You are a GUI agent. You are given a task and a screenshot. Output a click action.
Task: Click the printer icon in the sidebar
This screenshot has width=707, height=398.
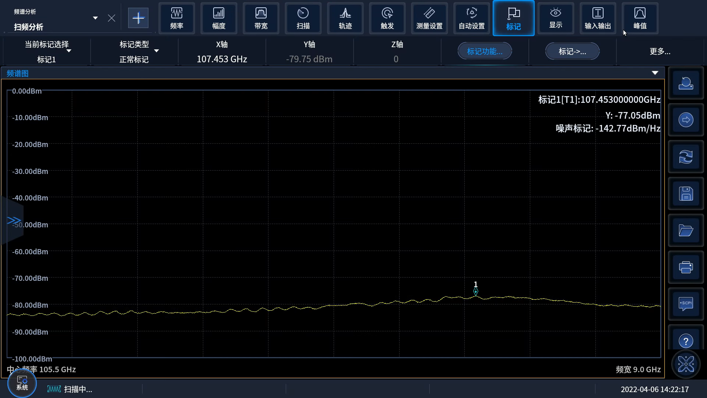(x=686, y=267)
